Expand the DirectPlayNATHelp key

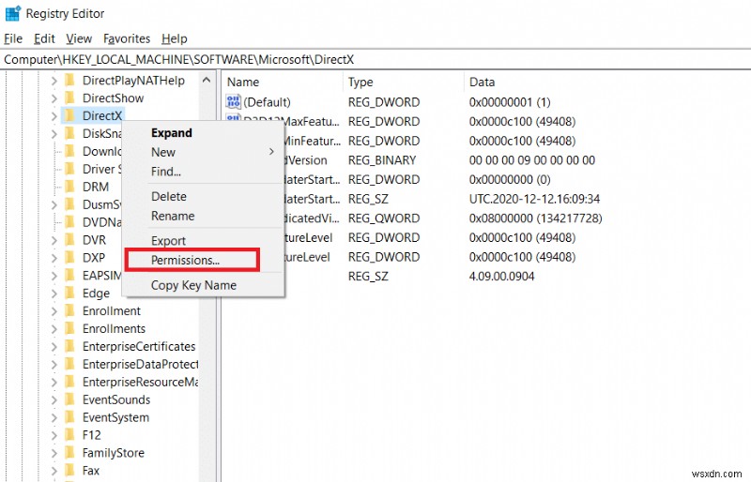pos(54,81)
